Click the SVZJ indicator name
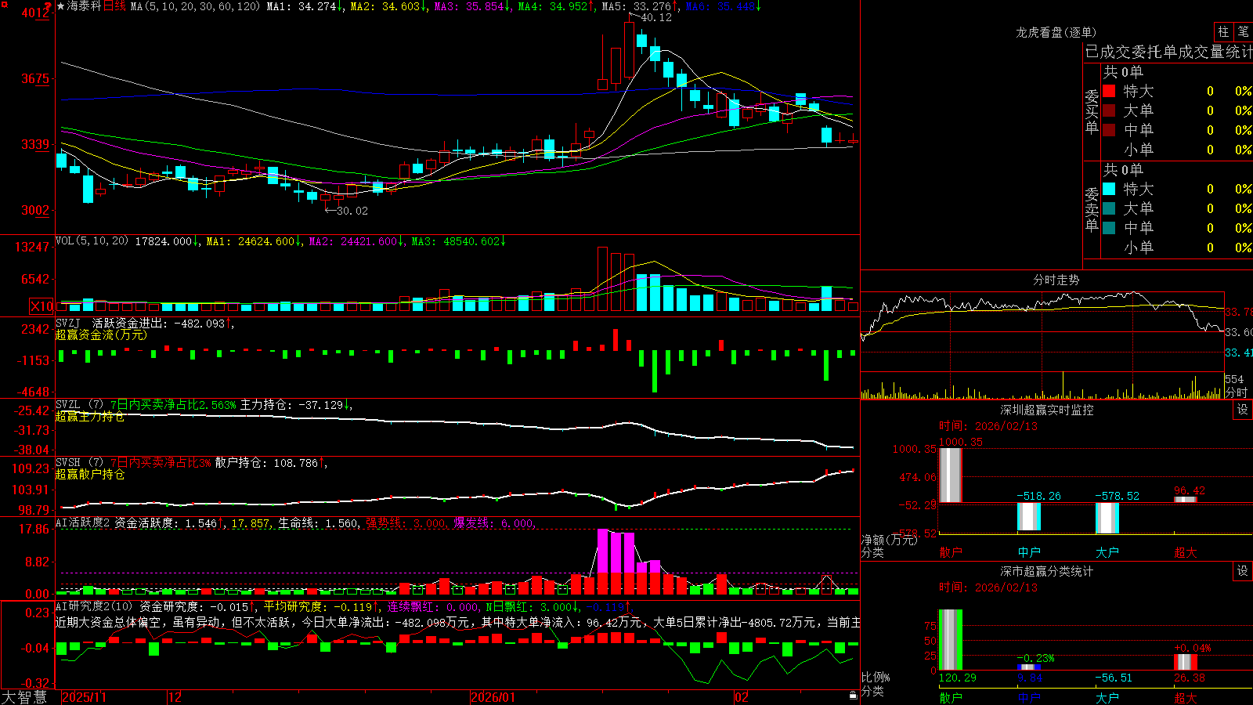 coord(68,323)
